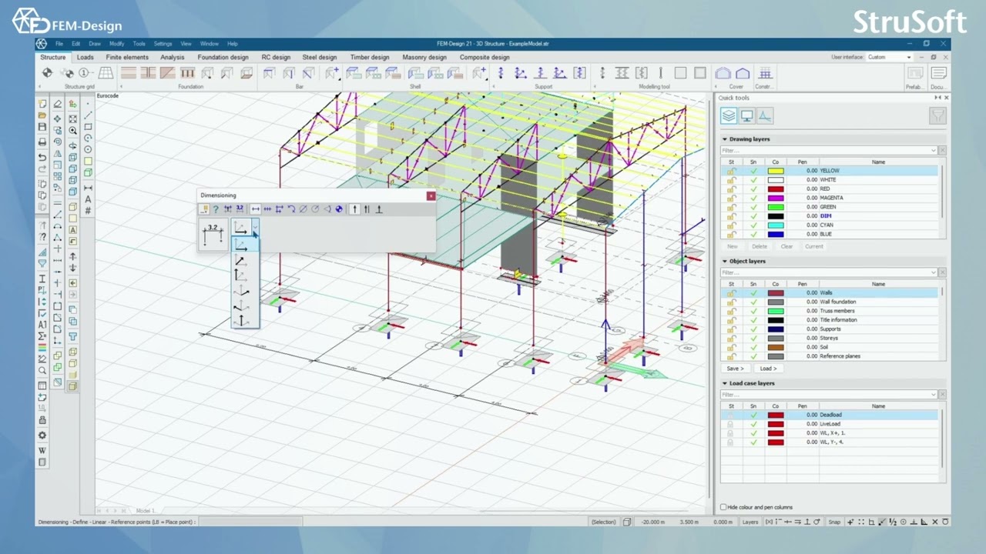Click the gear settings icon in left toolbar
This screenshot has width=986, height=554.
[42, 436]
